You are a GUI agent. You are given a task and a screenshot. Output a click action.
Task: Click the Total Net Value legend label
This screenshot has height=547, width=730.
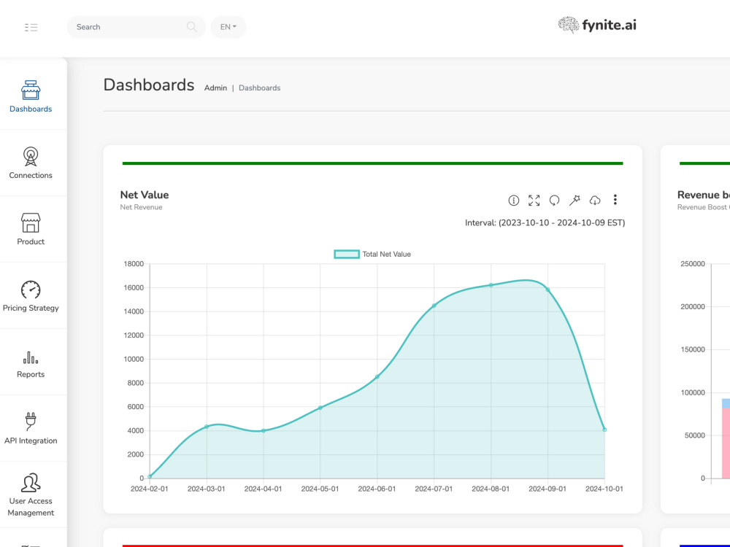click(x=386, y=255)
